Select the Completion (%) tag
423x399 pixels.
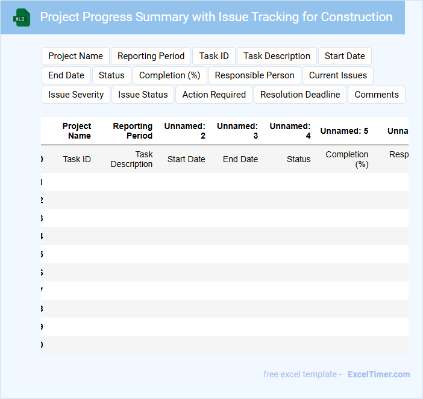[x=169, y=75]
